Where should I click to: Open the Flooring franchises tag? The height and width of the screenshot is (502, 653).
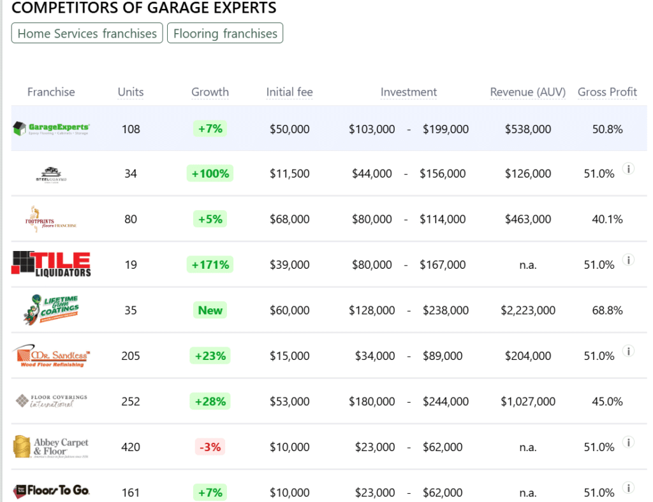225,33
